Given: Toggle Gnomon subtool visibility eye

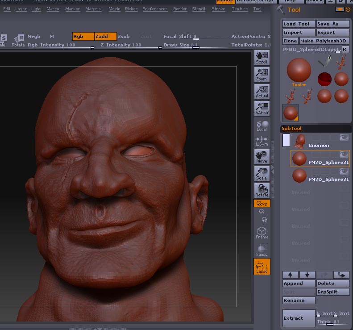Looking at the screenshot, I should [344, 137].
